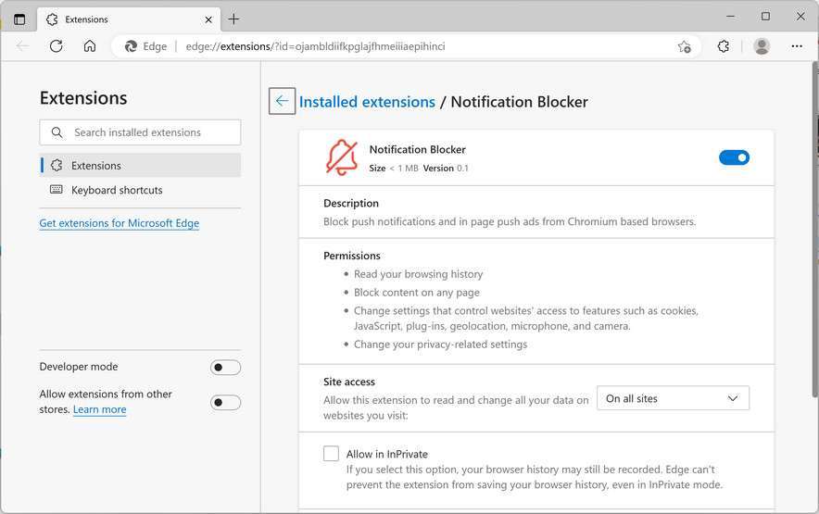Go to the browser home page
The height and width of the screenshot is (514, 819).
pos(90,46)
